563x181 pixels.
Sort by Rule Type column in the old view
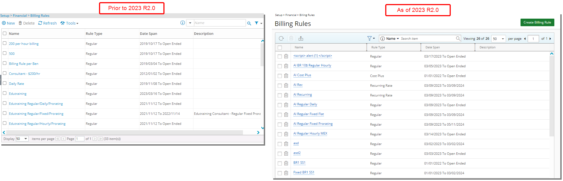point(94,33)
